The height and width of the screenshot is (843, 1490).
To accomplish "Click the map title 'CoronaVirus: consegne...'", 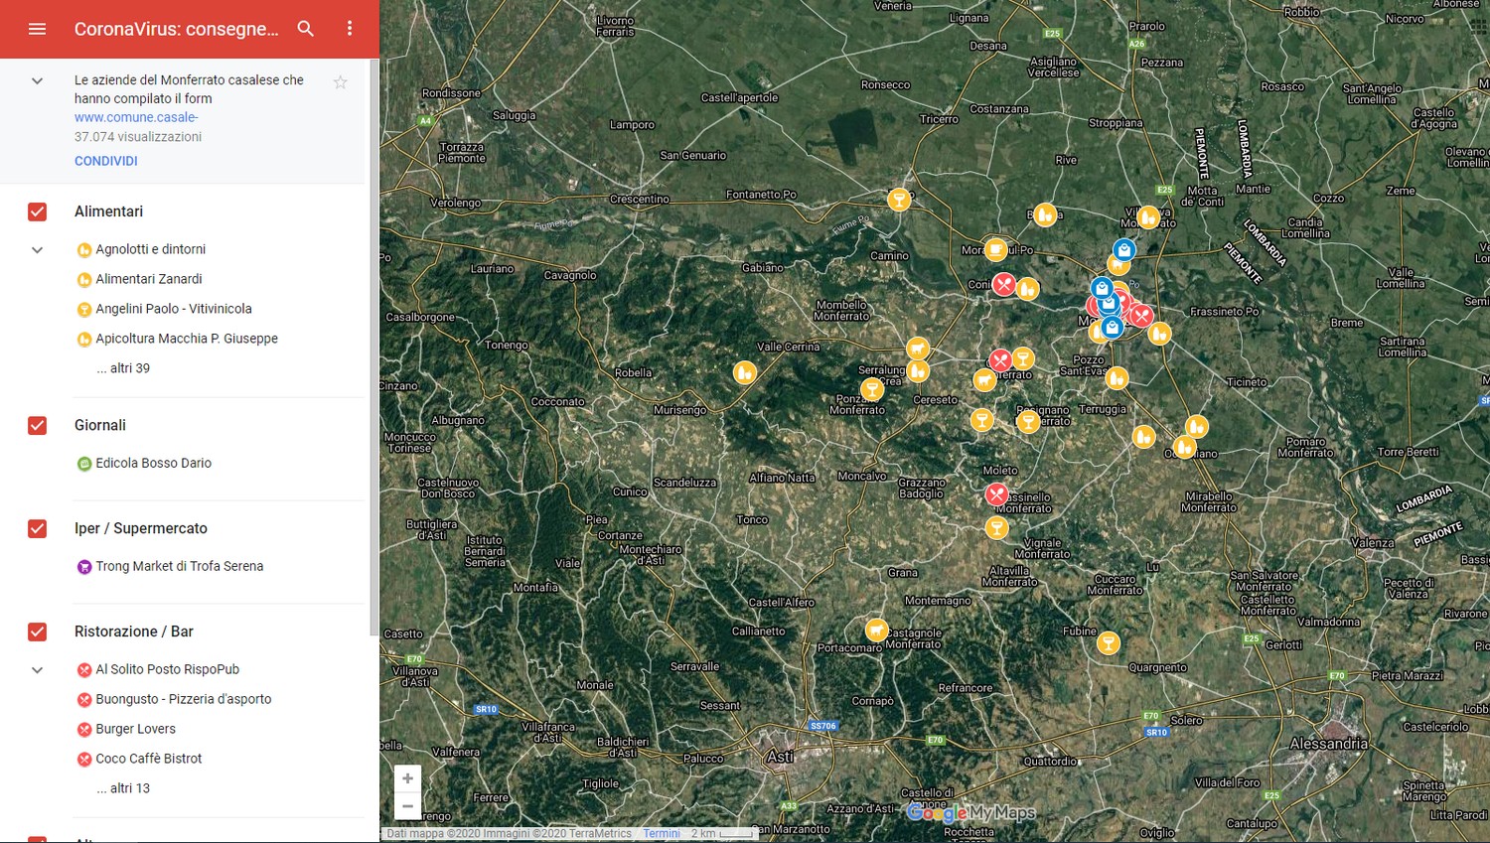I will pyautogui.click(x=177, y=29).
